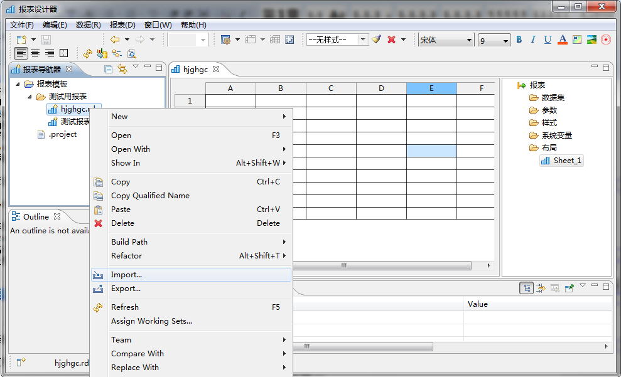The image size is (621, 377).
Task: Select the .project file in navigator
Action: 57,134
